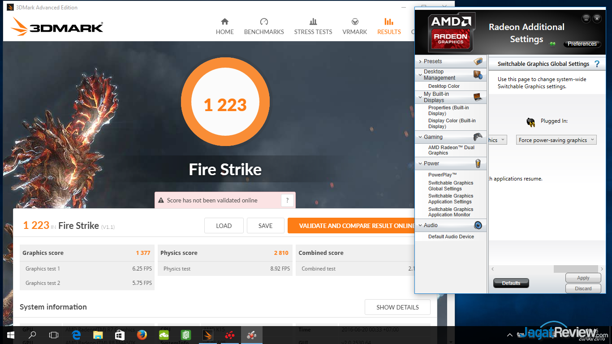This screenshot has width=612, height=344.
Task: Open the Plugged In graphics mode dropdown
Action: [556, 140]
